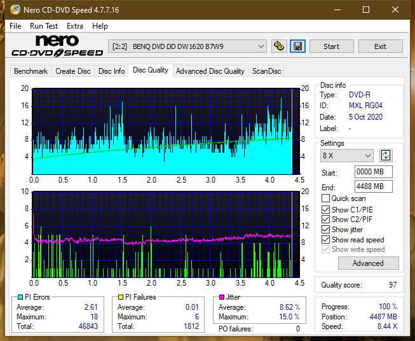Open the Advanced settings button
The height and width of the screenshot is (341, 415).
click(x=368, y=263)
